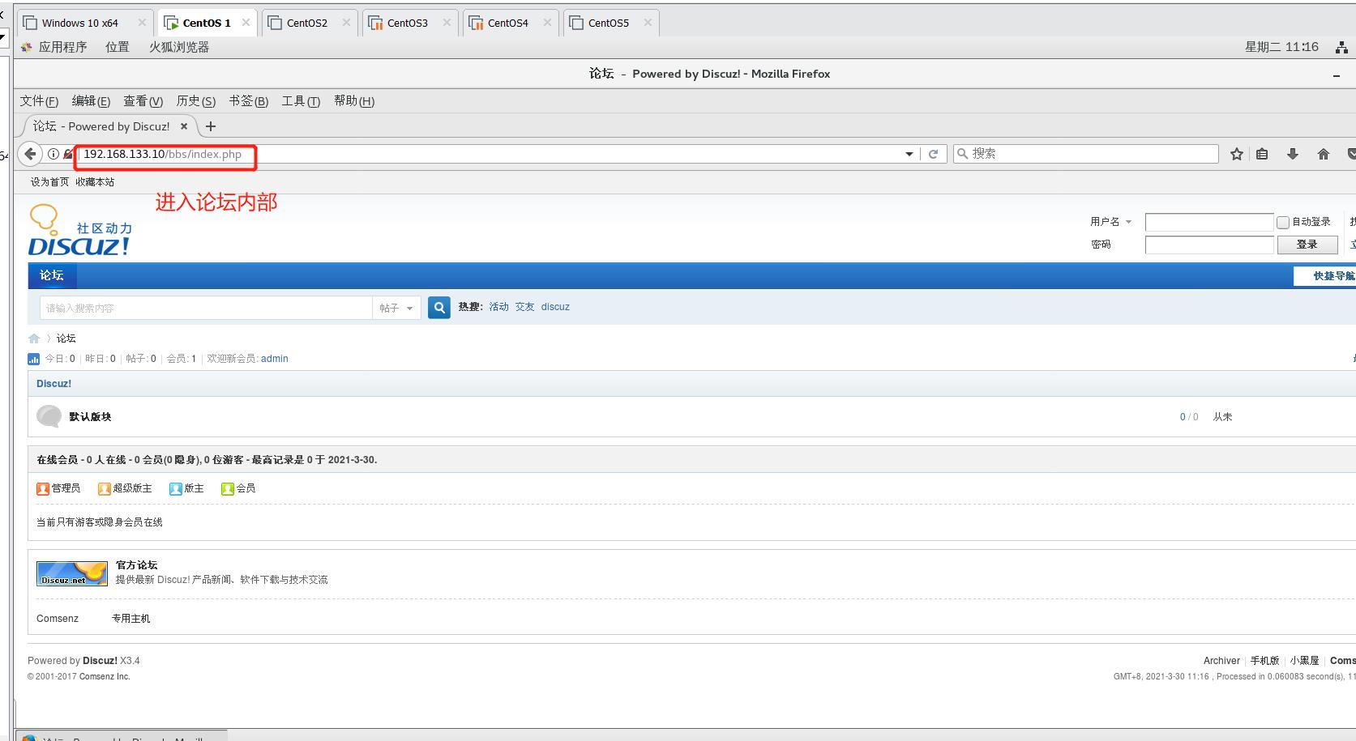The image size is (1356, 741).
Task: Open the 查看(V) menu
Action: [143, 101]
